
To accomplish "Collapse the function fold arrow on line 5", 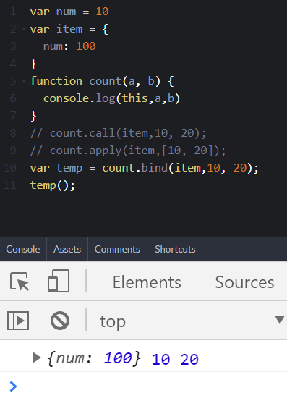I will [x=24, y=81].
